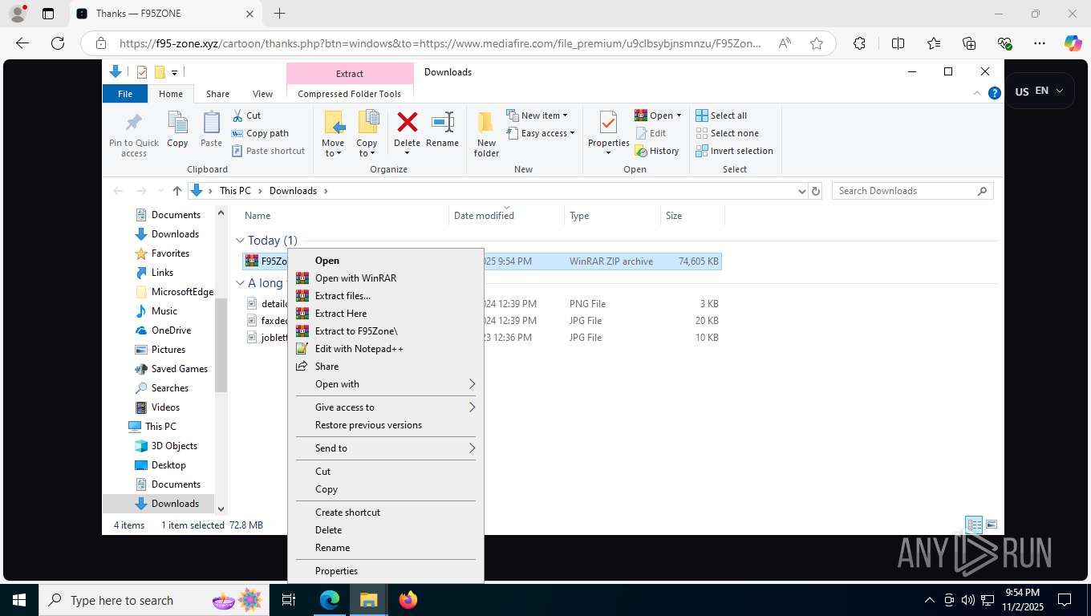
Task: Click the Properties ribbon icon
Action: coord(608,123)
